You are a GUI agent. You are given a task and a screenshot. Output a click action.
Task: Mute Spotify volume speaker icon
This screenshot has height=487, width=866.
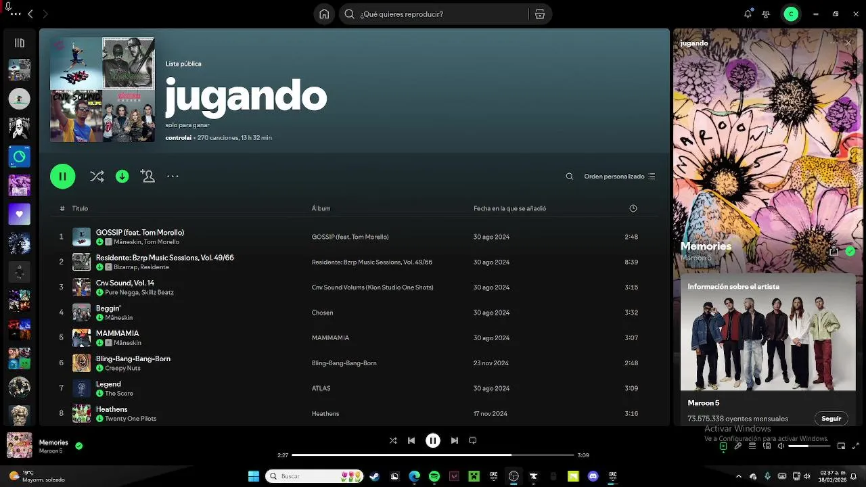[x=781, y=446]
